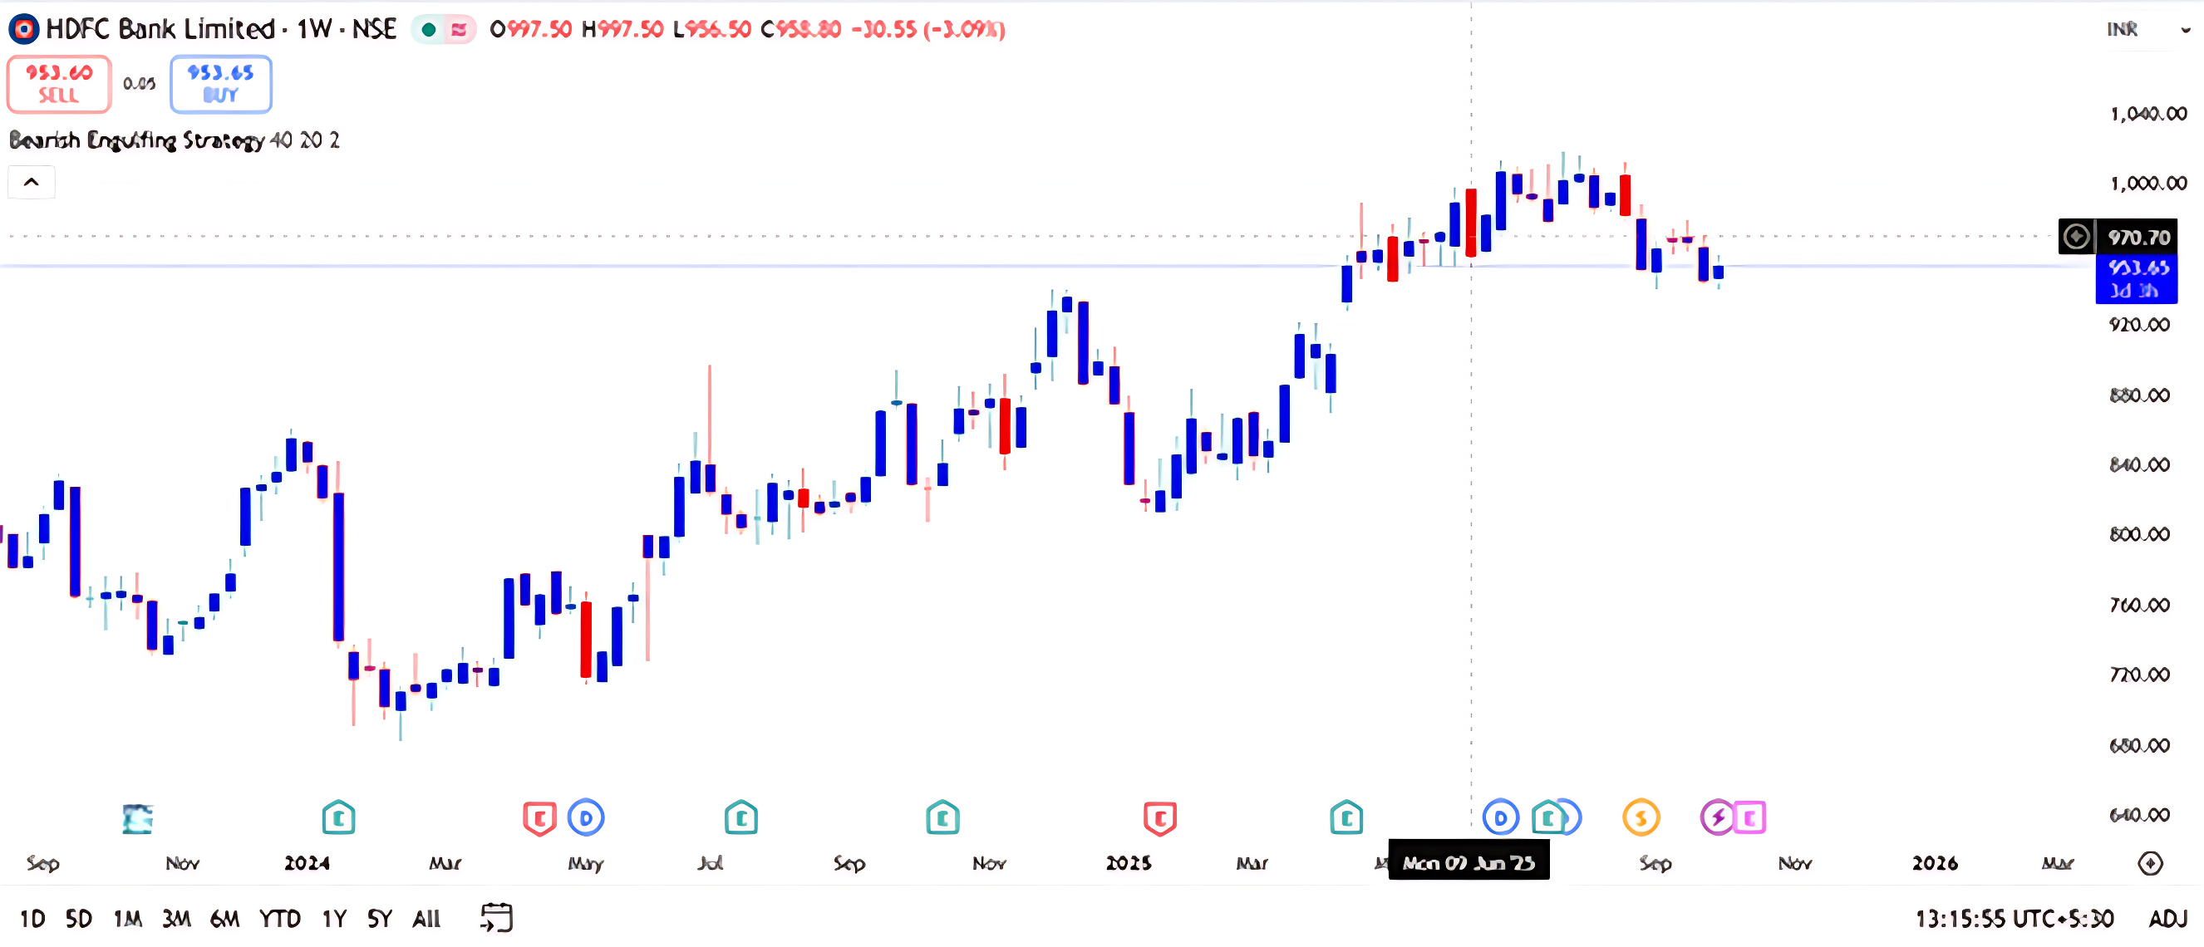Image resolution: width=2204 pixels, height=947 pixels.
Task: Collapse the indicator legend with chevron
Action: click(x=32, y=182)
